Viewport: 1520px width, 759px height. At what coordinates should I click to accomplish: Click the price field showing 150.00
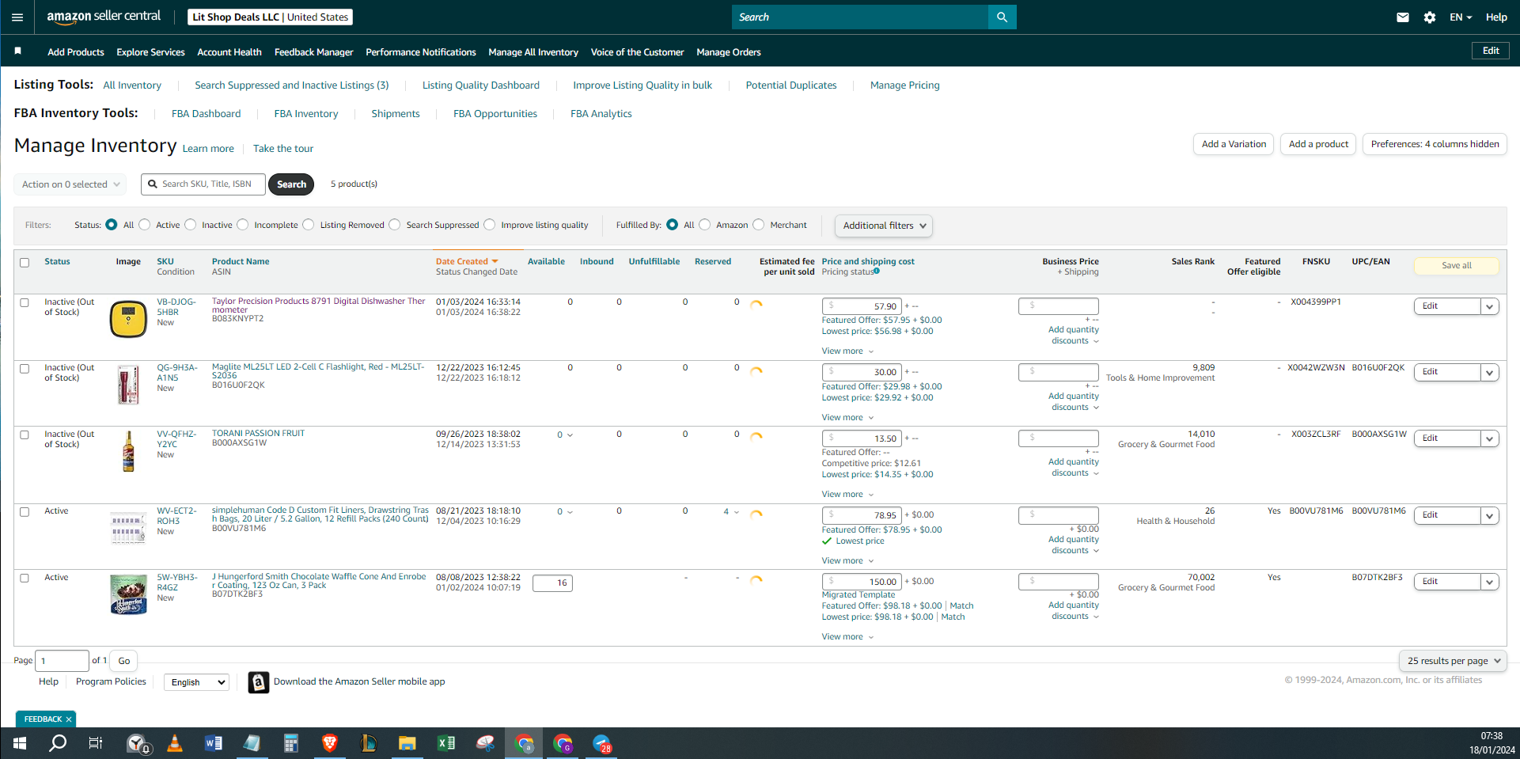click(862, 582)
